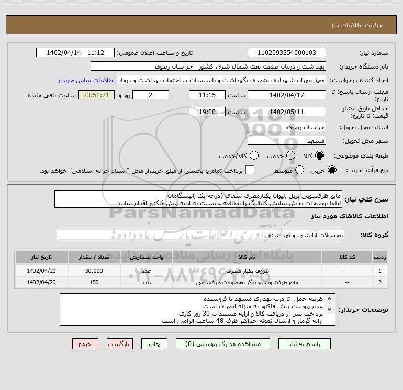The height and width of the screenshot is (390, 403).
Task: Click the توضیحات خریدار label
Action: [x=363, y=310]
